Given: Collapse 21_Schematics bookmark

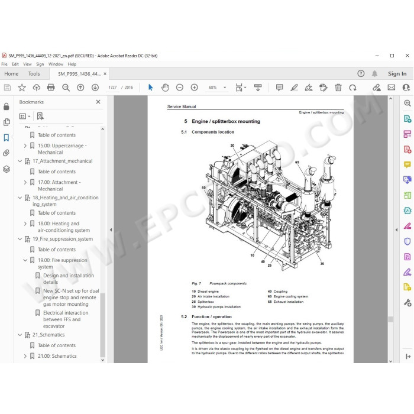Looking at the screenshot, I should [20, 335].
